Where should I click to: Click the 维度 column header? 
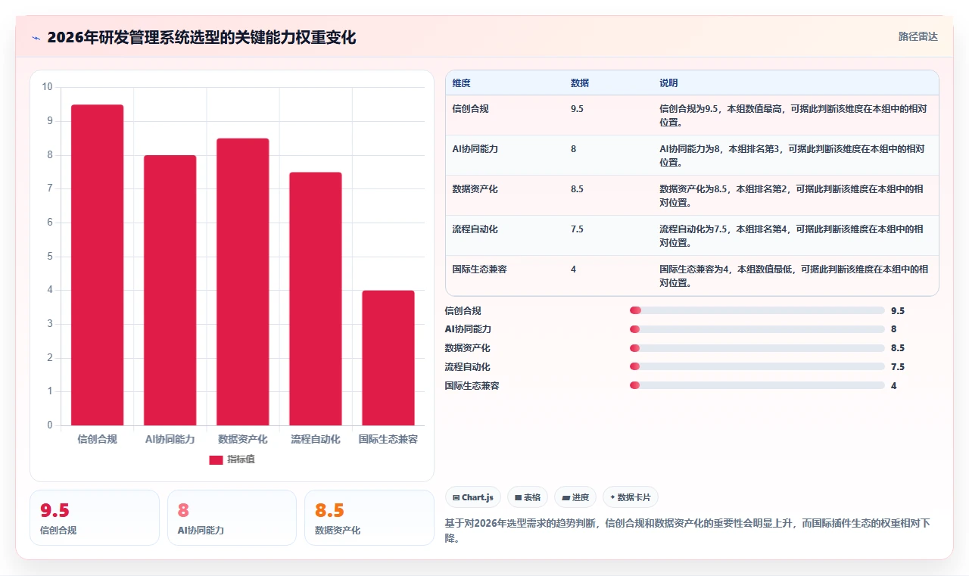tap(461, 83)
